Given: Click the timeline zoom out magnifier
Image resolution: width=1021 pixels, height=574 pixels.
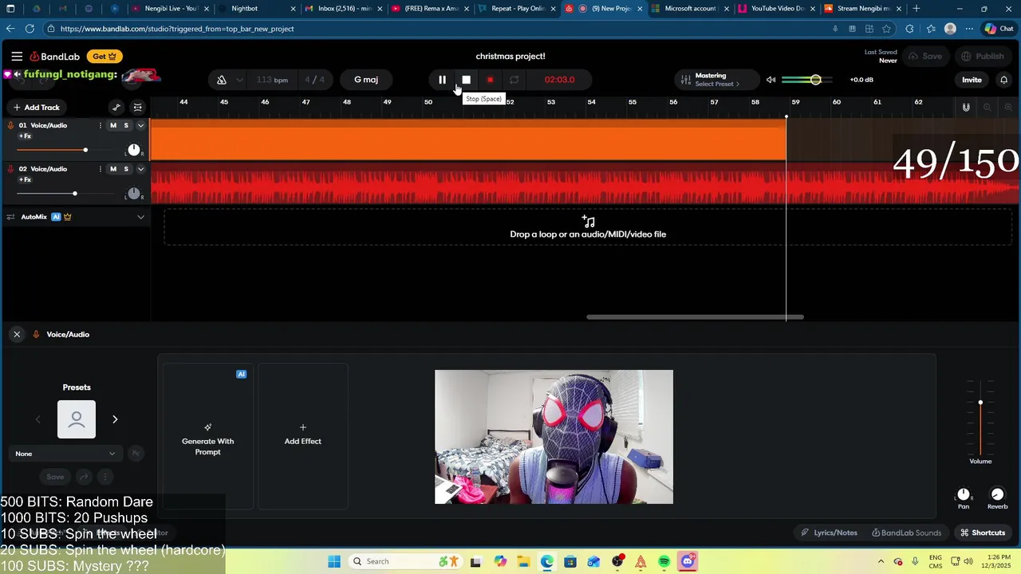Looking at the screenshot, I should 987,108.
